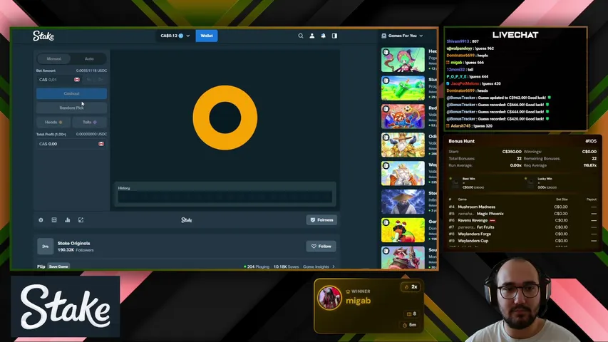Screen dimensions: 608x342
Task: Toggle theatre mode expand icon in game footer
Action: click(81, 220)
